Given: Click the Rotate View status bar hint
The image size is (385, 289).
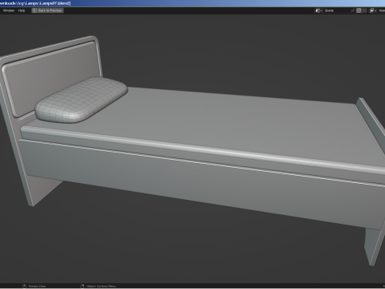Looking at the screenshot, I should pyautogui.click(x=34, y=287).
